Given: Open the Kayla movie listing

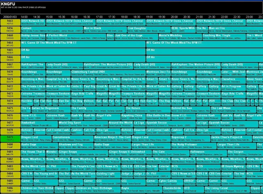Looking at the screenshot, I should [141, 190].
